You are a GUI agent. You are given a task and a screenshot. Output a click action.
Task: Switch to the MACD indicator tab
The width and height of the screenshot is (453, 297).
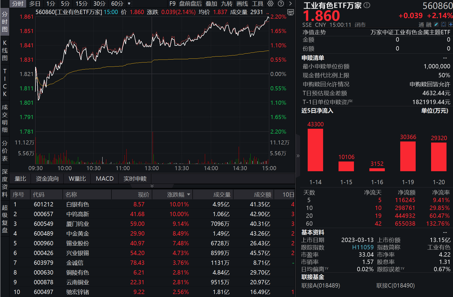click(104, 179)
